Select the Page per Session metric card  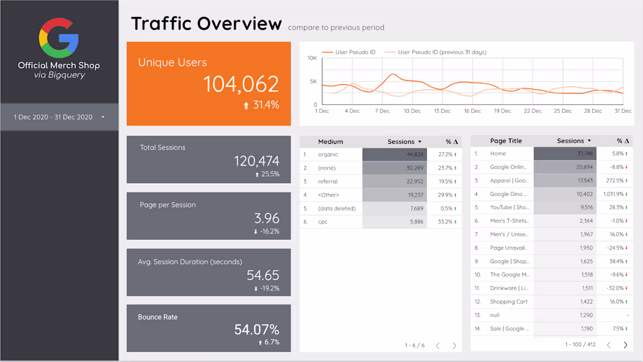(x=209, y=216)
